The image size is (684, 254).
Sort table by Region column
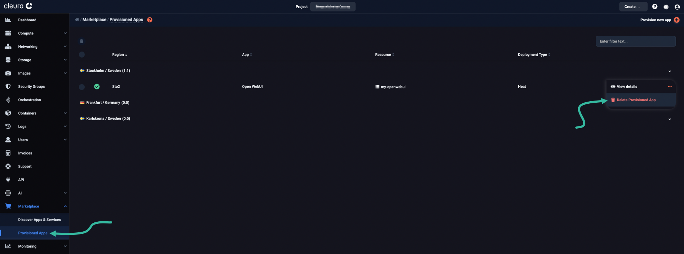pos(120,55)
